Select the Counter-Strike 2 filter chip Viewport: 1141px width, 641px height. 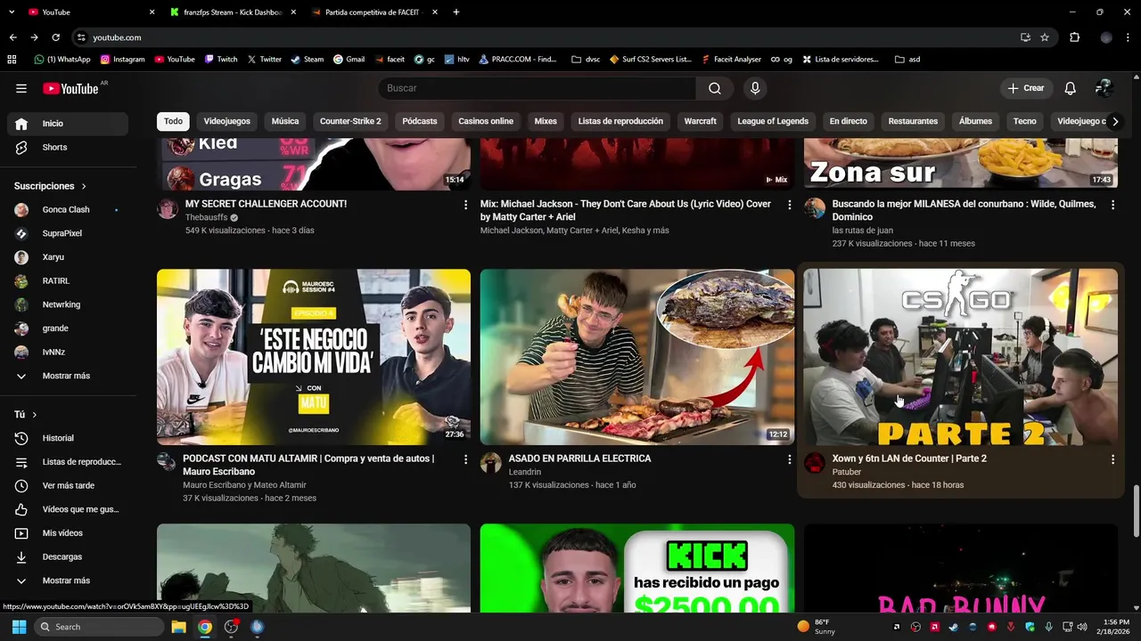pos(350,121)
